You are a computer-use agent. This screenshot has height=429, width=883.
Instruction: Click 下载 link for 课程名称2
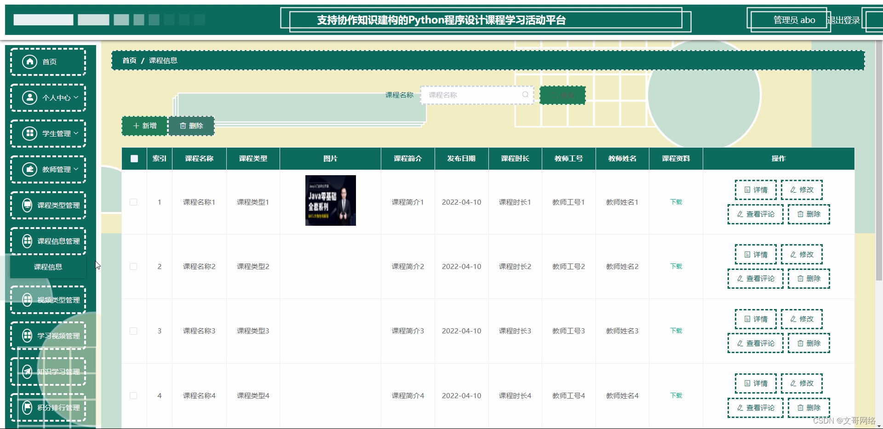click(676, 266)
